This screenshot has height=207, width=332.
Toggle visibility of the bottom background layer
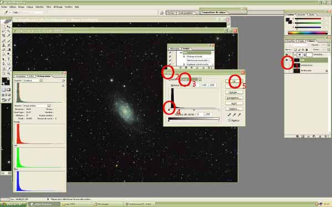[287, 71]
